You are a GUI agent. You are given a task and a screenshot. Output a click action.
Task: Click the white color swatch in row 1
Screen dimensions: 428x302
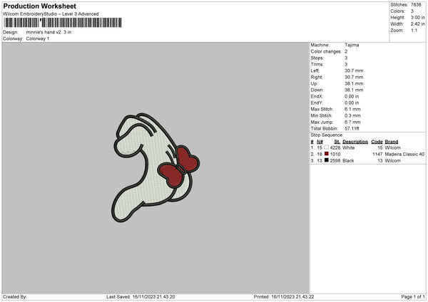pos(327,147)
